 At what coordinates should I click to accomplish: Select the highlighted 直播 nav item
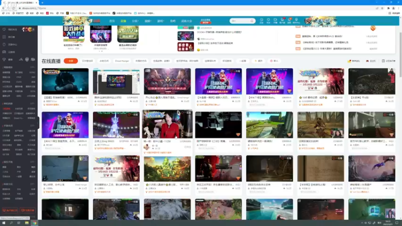pyautogui.click(x=123, y=21)
